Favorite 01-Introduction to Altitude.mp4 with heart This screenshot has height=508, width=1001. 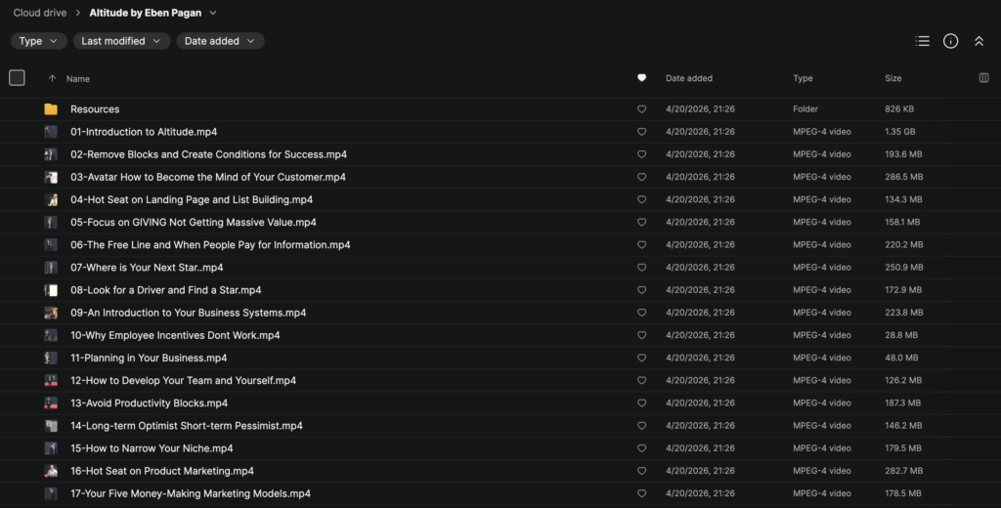pos(641,132)
